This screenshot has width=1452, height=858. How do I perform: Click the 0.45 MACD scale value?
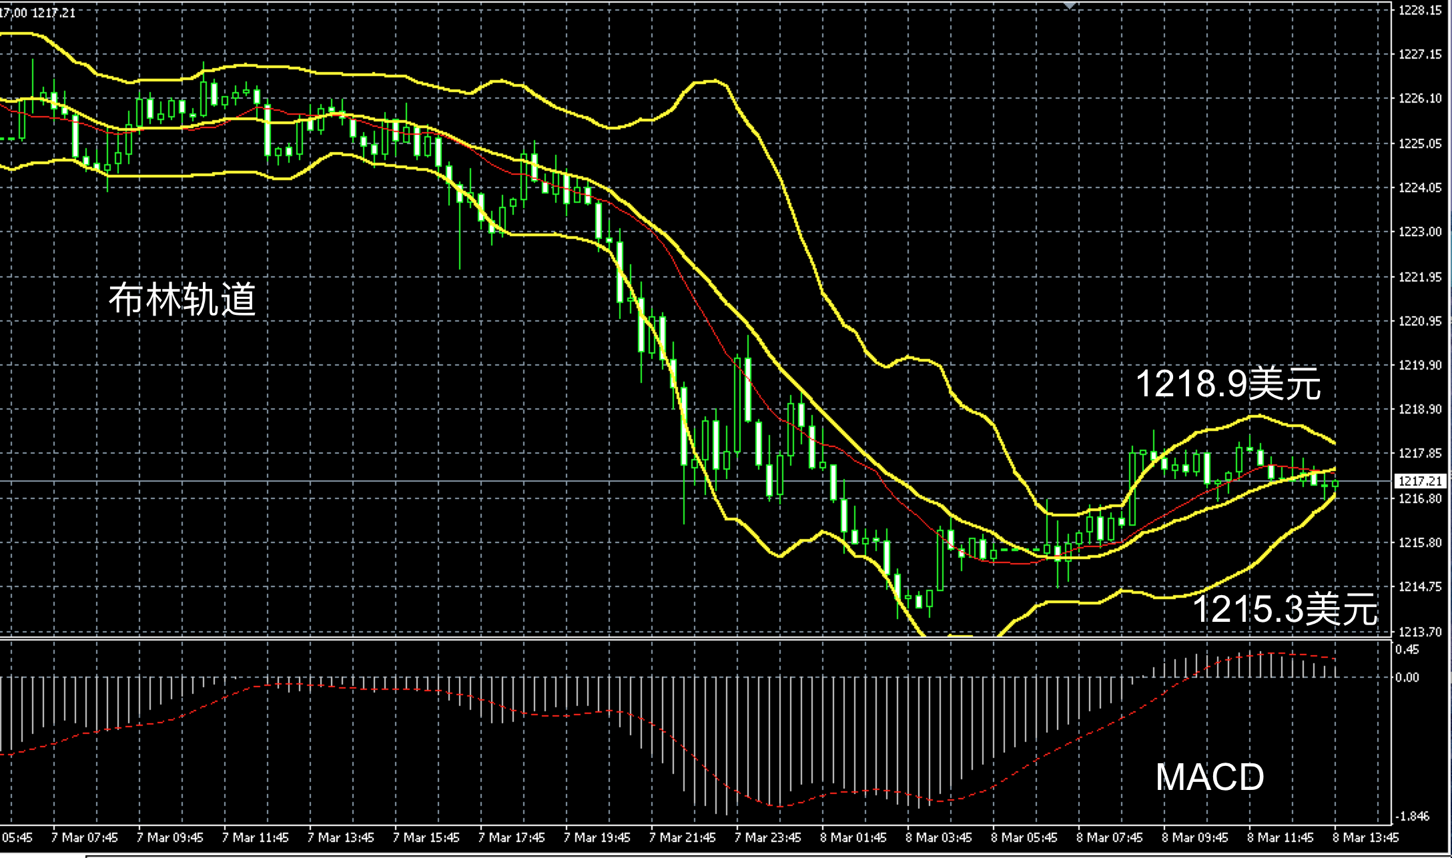(1407, 650)
